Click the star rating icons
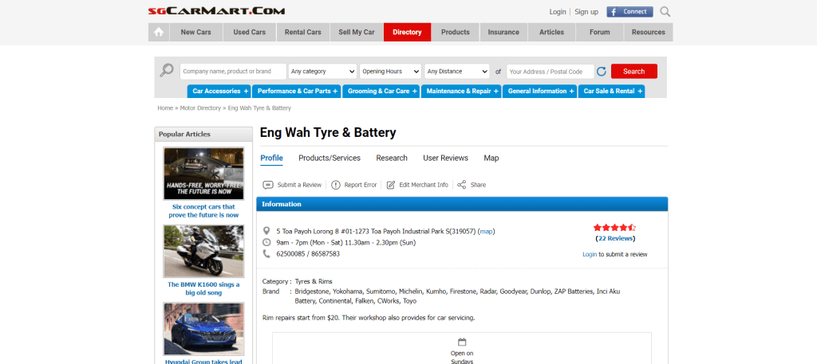The height and width of the screenshot is (364, 817). [x=615, y=227]
